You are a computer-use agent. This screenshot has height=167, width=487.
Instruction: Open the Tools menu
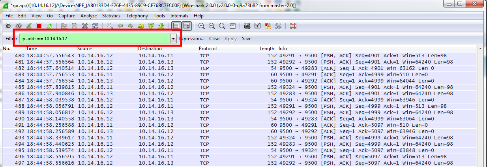point(159,16)
